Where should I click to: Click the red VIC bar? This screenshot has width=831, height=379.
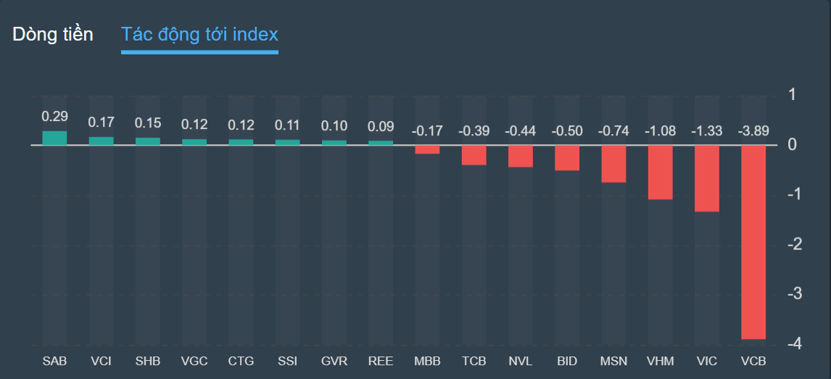coord(707,178)
